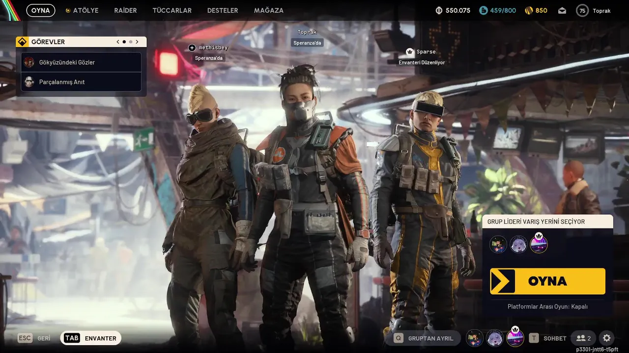The width and height of the screenshot is (629, 353).
Task: Leave group using GRUPTAN AYRIL button
Action: pos(423,338)
